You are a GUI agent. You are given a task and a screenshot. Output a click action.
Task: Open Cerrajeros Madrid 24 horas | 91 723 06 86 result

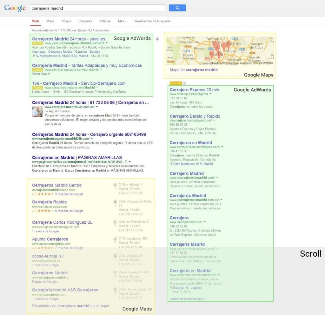click(x=90, y=102)
